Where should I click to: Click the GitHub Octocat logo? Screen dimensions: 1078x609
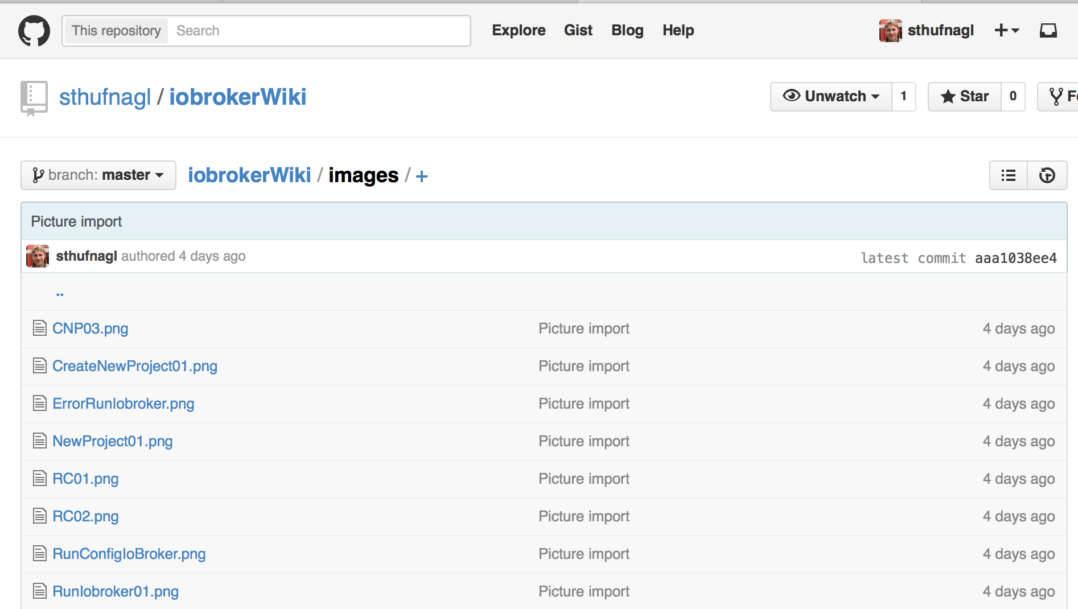point(34,31)
